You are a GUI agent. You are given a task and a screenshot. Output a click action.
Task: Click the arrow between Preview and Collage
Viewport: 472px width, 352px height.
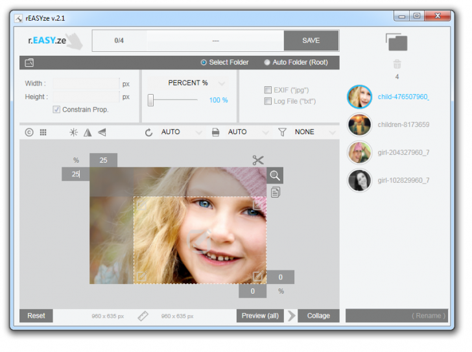(291, 316)
